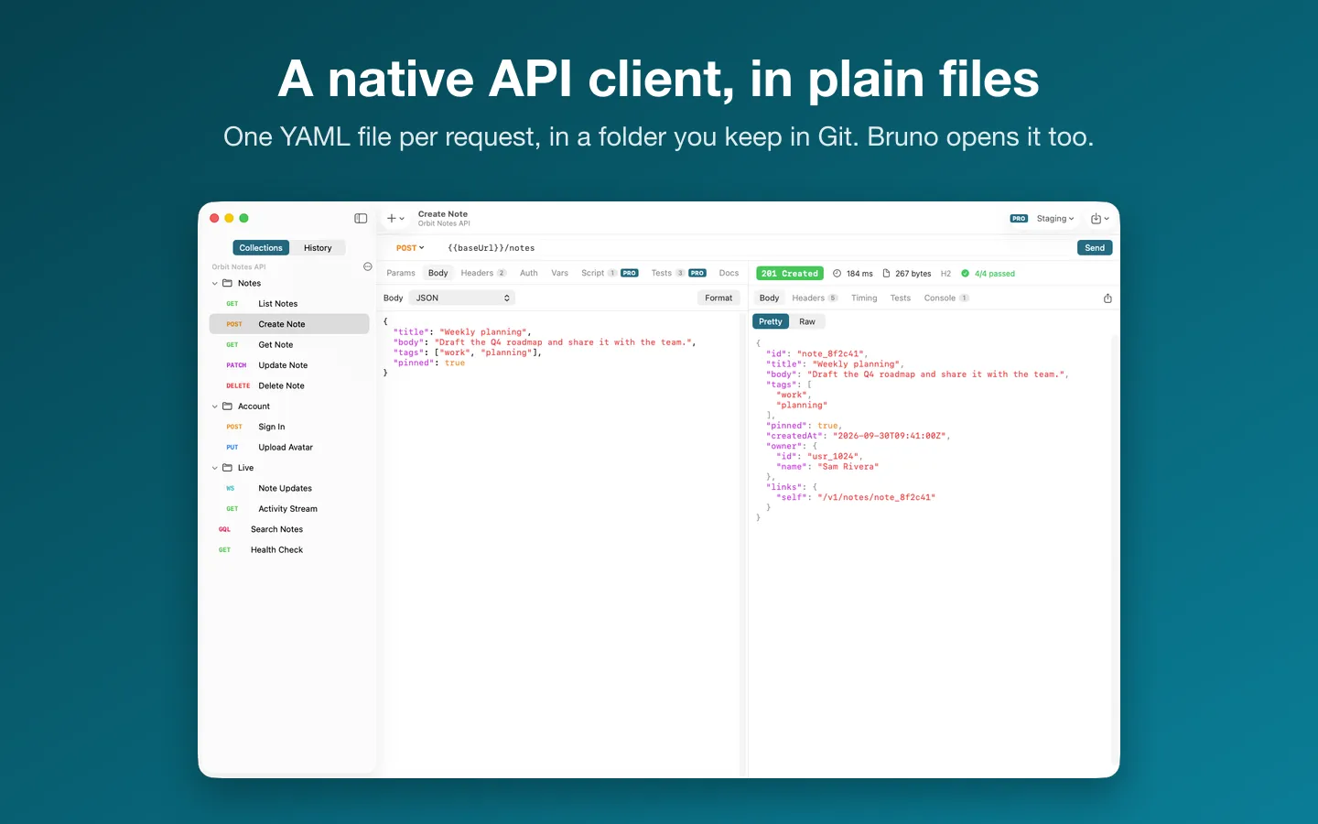
Task: Click the file icon beside 267 bytes
Action: click(x=886, y=273)
